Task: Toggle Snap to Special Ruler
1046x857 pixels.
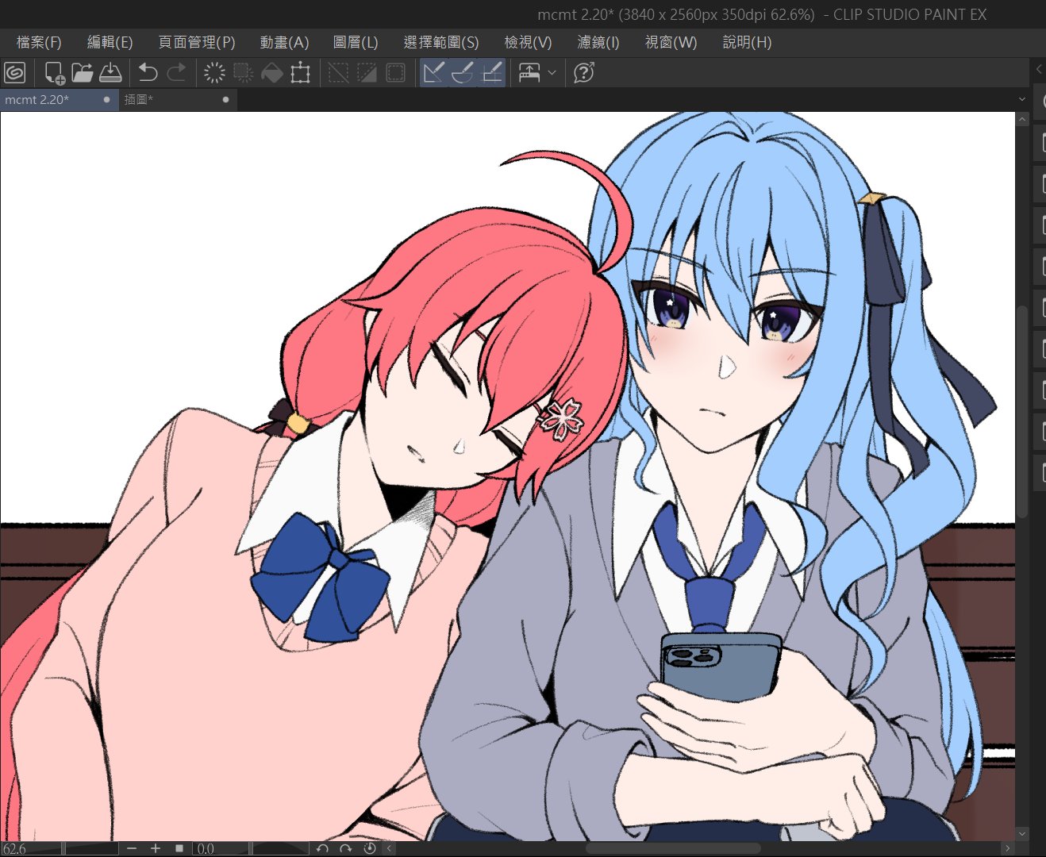Action: point(463,73)
